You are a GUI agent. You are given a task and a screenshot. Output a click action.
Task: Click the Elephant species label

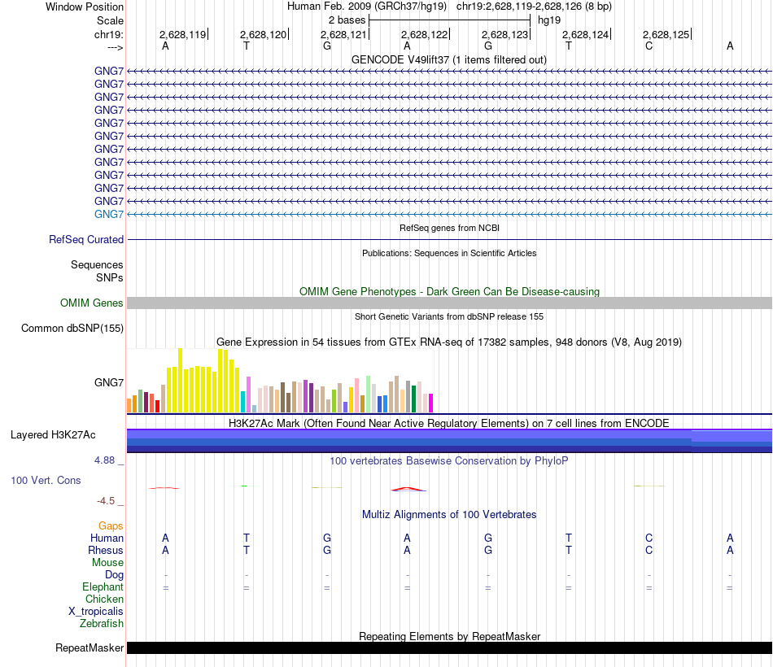pyautogui.click(x=103, y=586)
